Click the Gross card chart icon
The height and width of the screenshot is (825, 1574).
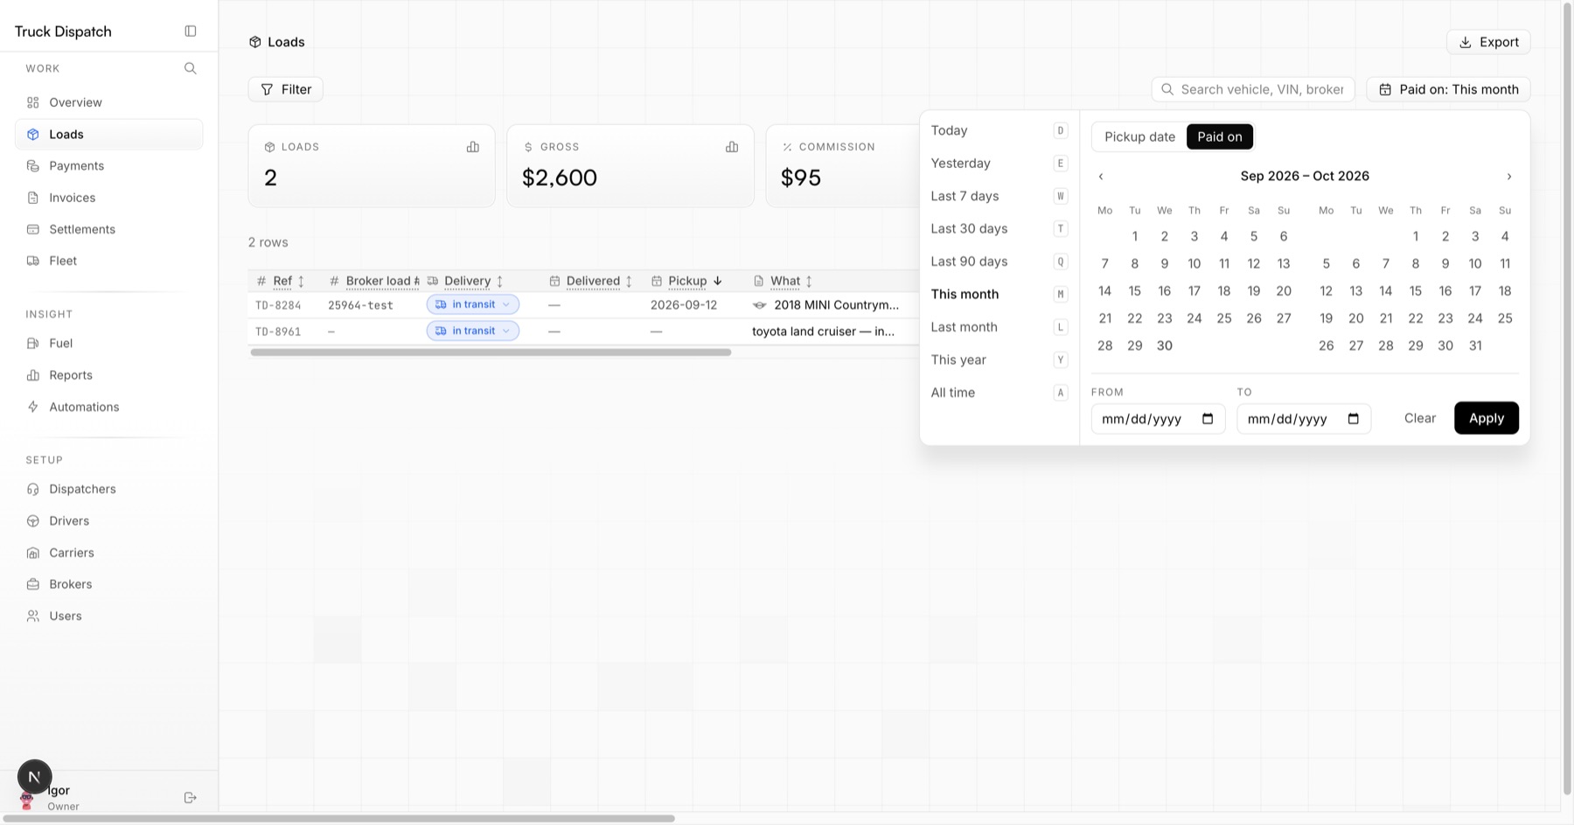click(732, 147)
